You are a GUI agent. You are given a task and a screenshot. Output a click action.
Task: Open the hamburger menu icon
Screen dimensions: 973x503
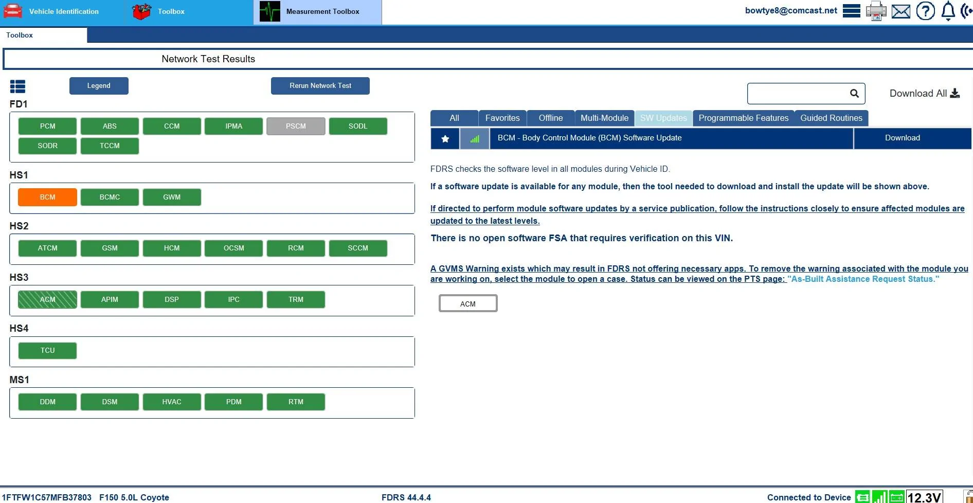852,11
